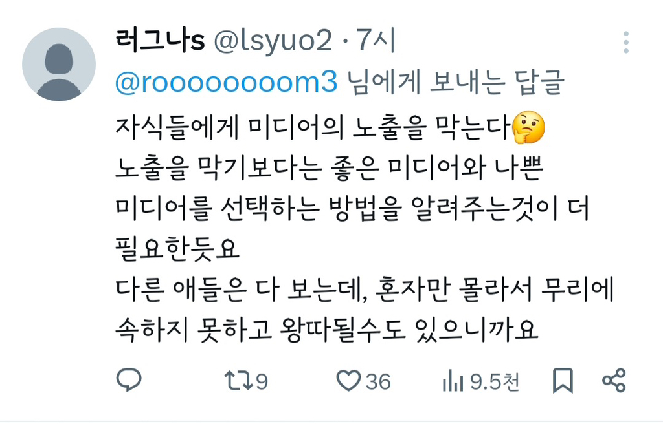Image resolution: width=663 pixels, height=424 pixels.
Task: Open profile via display name 러그나s
Action: pyautogui.click(x=160, y=41)
